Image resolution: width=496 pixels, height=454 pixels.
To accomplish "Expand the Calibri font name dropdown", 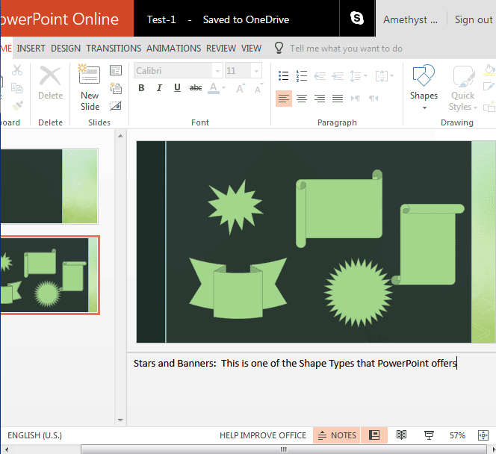I will click(217, 70).
